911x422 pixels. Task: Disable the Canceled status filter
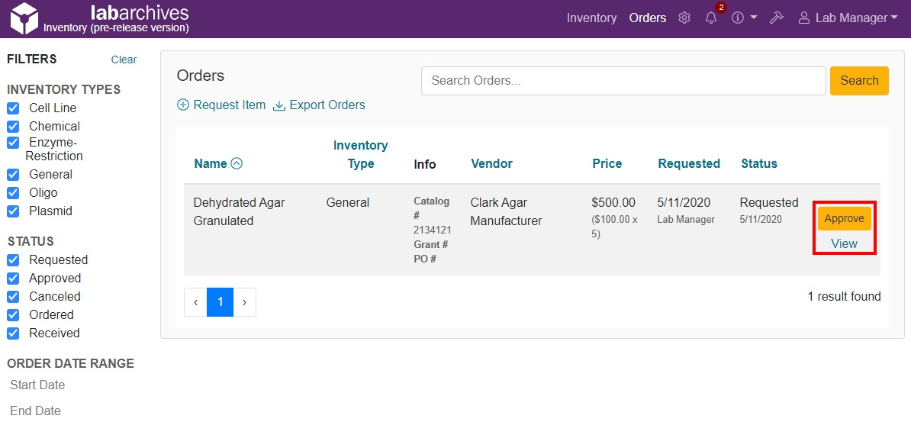pos(13,297)
